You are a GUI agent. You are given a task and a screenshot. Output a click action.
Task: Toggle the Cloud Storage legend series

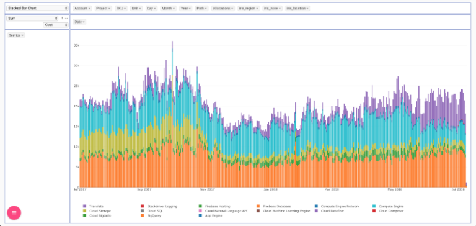pos(97,211)
